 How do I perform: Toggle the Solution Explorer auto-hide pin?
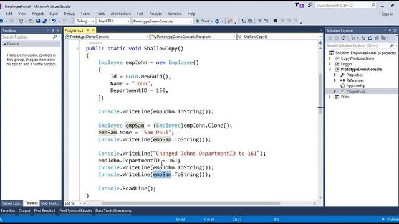point(390,30)
